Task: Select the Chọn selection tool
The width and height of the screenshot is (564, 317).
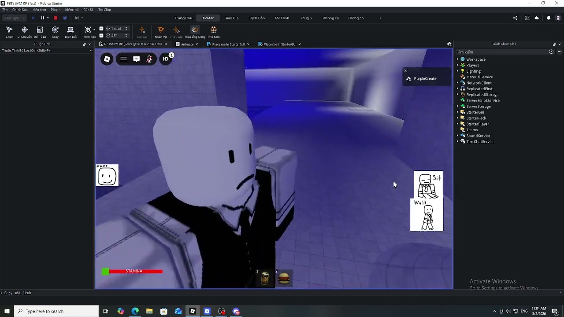Action: (x=9, y=32)
